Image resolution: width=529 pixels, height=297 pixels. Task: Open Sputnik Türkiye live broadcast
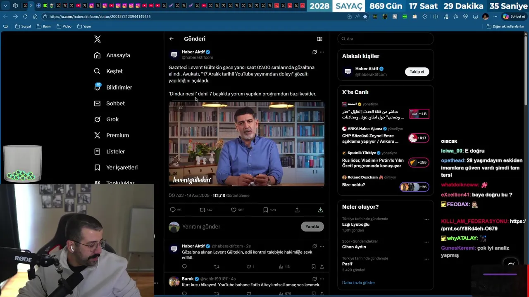(385, 159)
